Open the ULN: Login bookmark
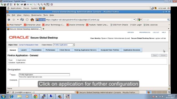 [136, 25]
